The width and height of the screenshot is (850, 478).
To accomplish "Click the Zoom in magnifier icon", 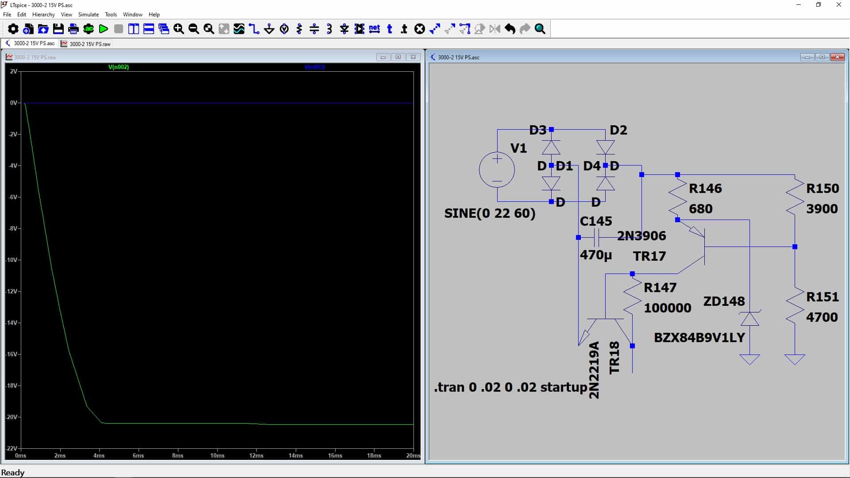I will (179, 29).
